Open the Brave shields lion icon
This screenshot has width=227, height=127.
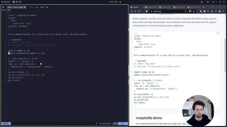pos(190,11)
